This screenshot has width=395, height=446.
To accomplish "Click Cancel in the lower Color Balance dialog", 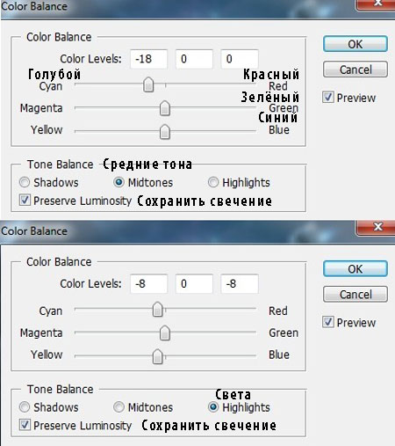I will pyautogui.click(x=355, y=294).
